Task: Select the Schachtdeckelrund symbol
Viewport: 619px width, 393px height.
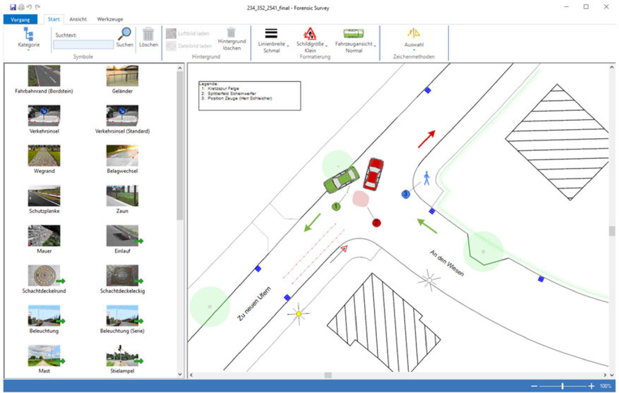Action: pyautogui.click(x=44, y=275)
